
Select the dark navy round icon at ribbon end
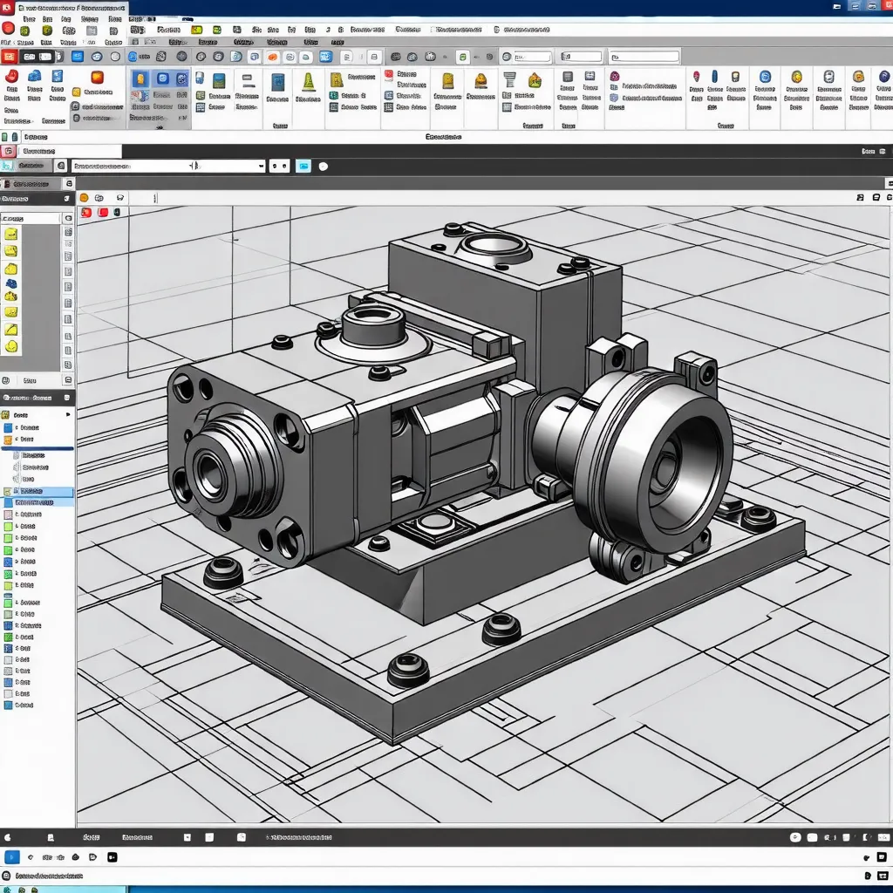click(x=884, y=77)
